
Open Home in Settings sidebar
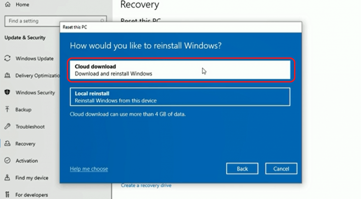tap(22, 4)
